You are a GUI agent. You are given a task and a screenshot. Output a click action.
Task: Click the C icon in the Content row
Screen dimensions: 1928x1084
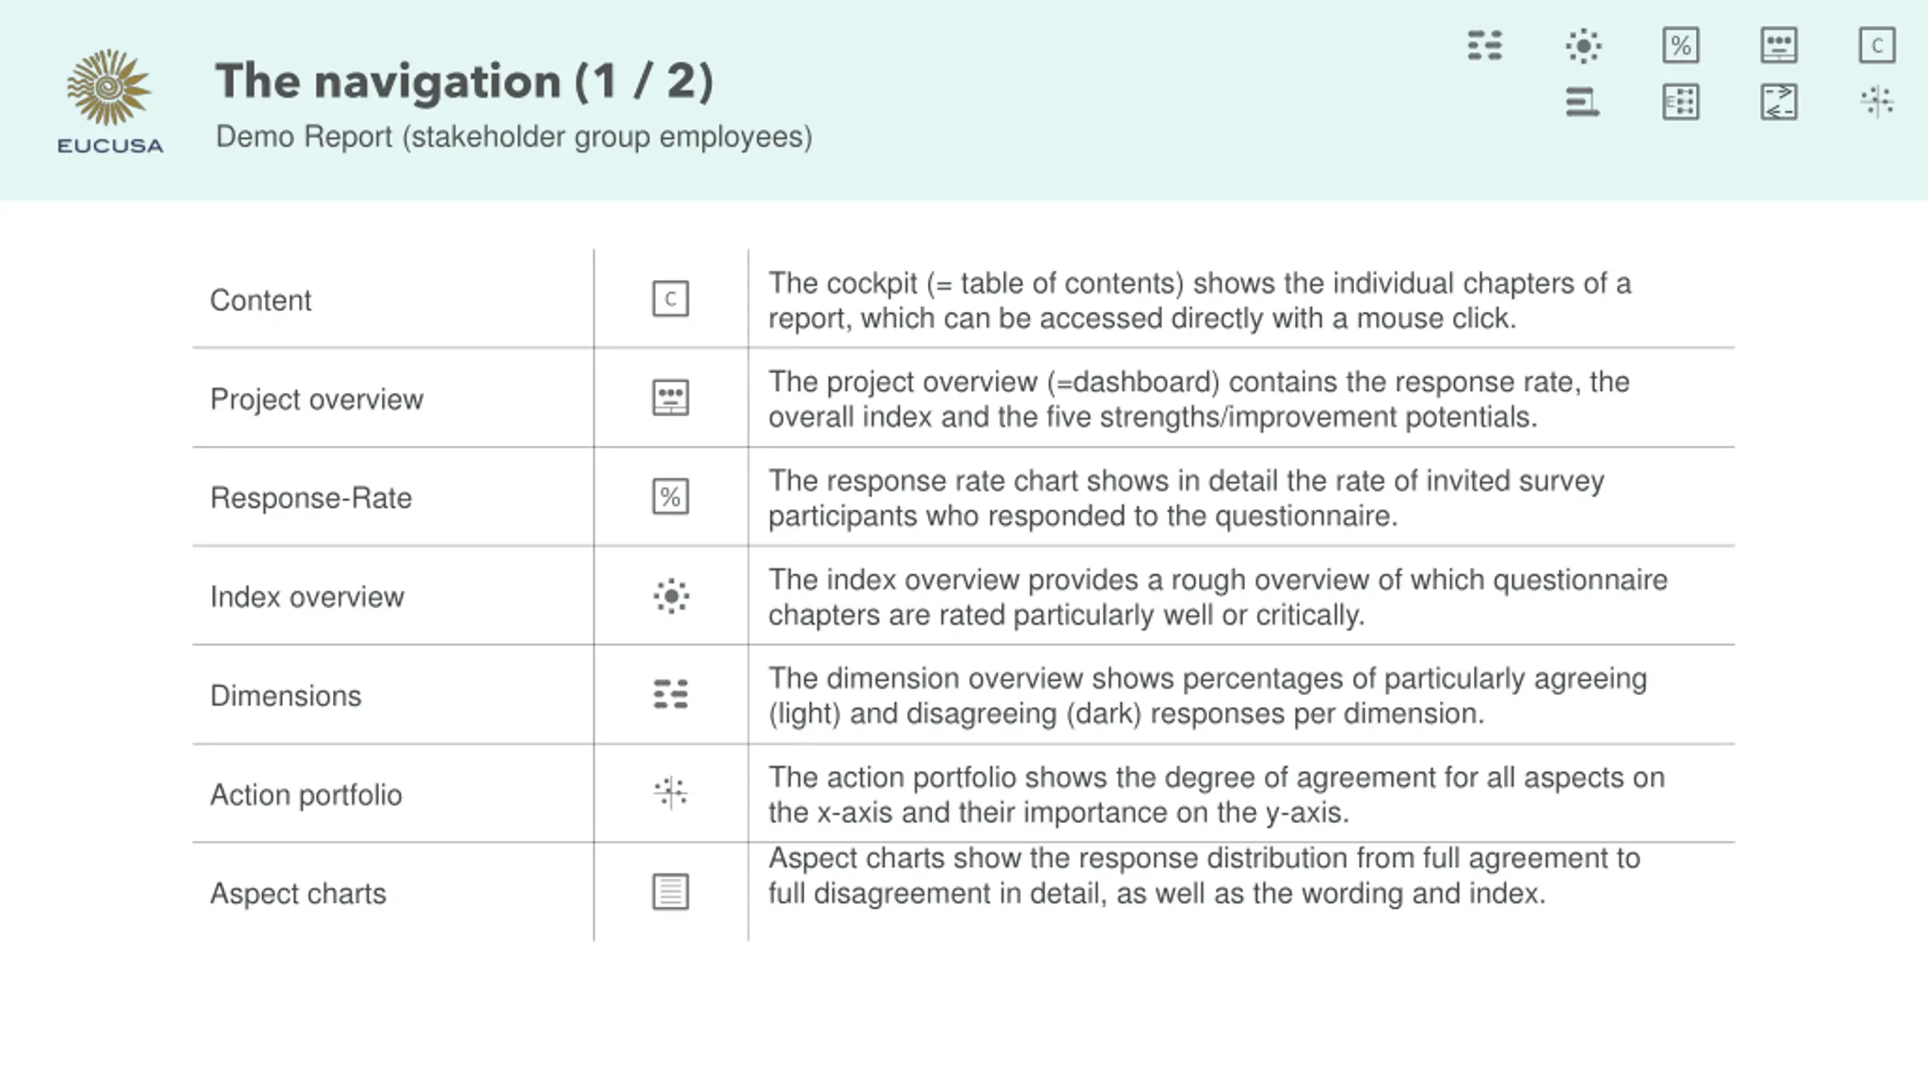click(670, 299)
